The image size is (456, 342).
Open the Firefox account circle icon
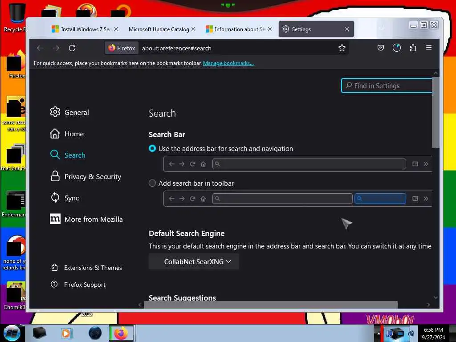click(x=397, y=48)
